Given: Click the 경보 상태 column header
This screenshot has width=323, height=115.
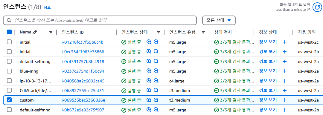Looking at the screenshot, I should click(268, 32).
